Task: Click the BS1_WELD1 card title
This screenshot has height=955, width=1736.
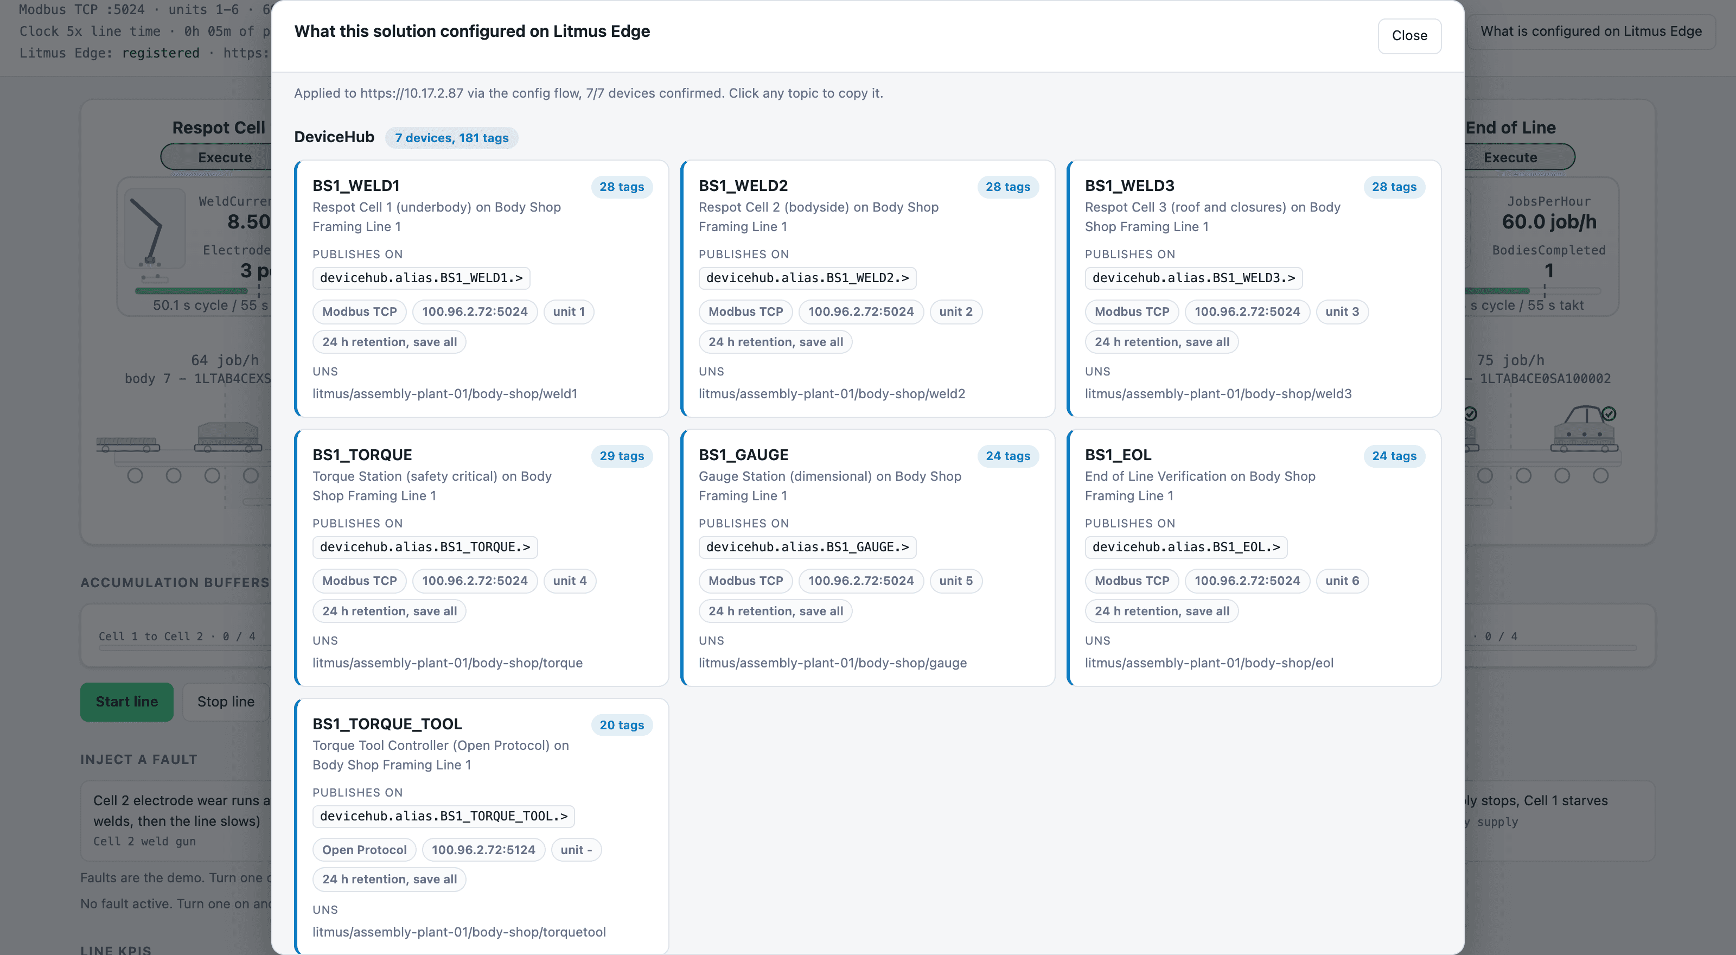Action: [356, 186]
